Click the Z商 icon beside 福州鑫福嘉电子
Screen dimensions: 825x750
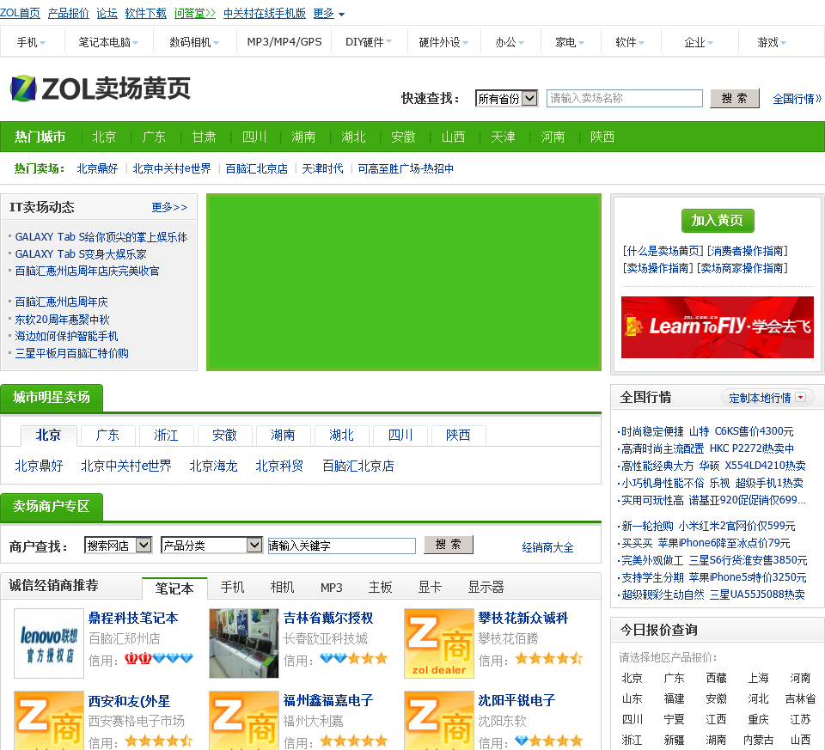point(243,721)
